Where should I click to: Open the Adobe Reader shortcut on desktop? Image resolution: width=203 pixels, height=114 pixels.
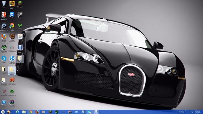click(x=4, y=16)
